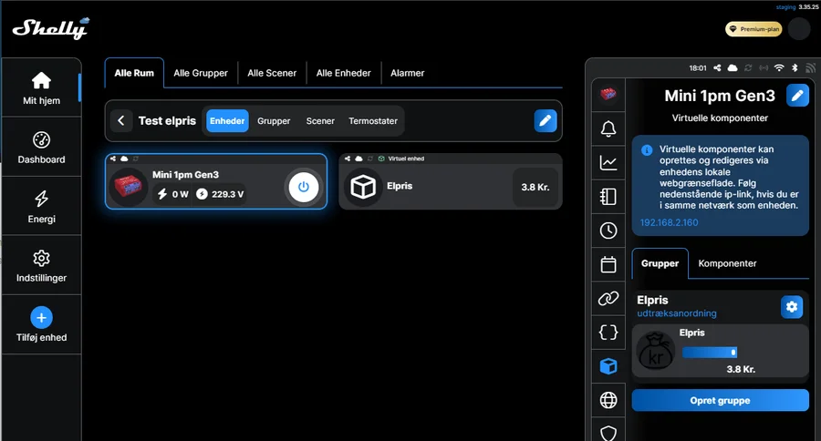The width and height of the screenshot is (821, 441).
Task: Click the Elpris money bag thumbnail
Action: [656, 351]
